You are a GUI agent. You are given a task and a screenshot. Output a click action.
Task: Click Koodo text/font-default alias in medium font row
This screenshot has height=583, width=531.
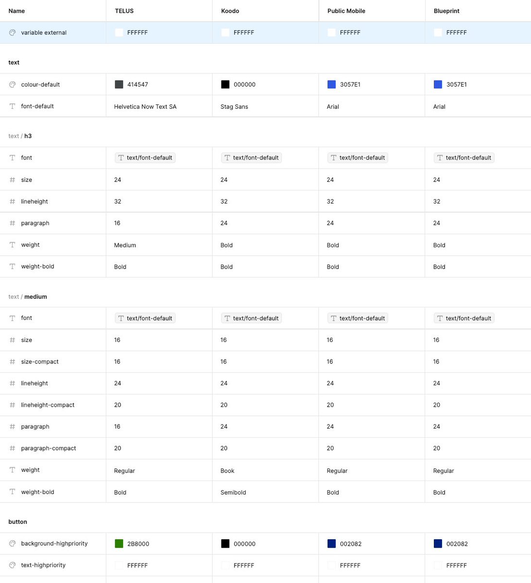pos(252,318)
